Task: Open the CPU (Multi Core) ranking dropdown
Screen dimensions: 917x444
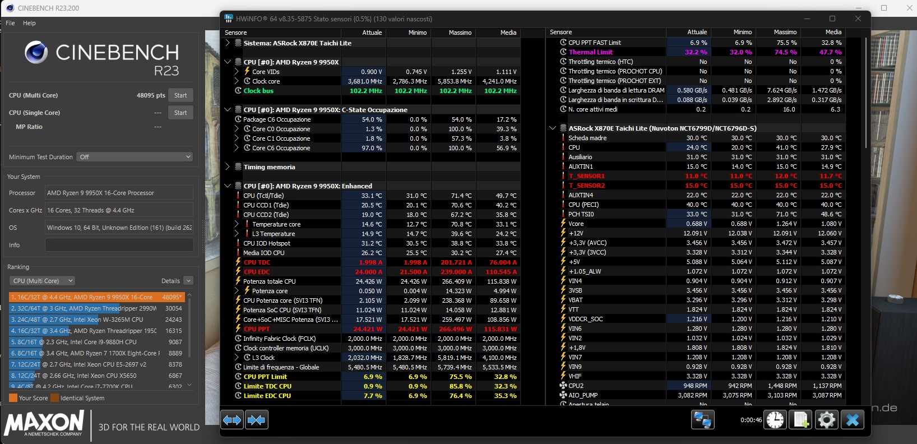Action: [42, 281]
